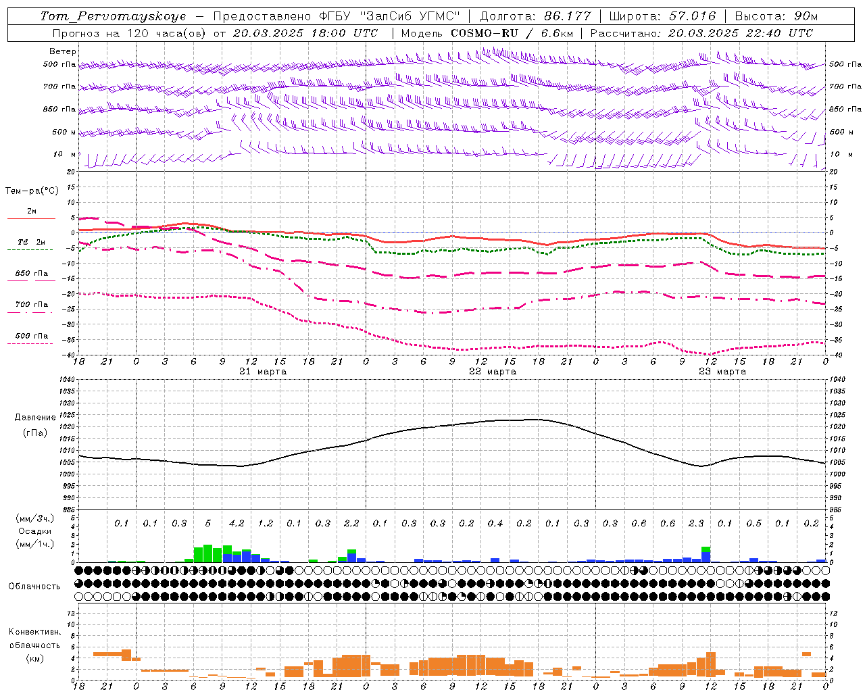Click the longitude value 86.177
This screenshot has width=865, height=692.
click(567, 16)
